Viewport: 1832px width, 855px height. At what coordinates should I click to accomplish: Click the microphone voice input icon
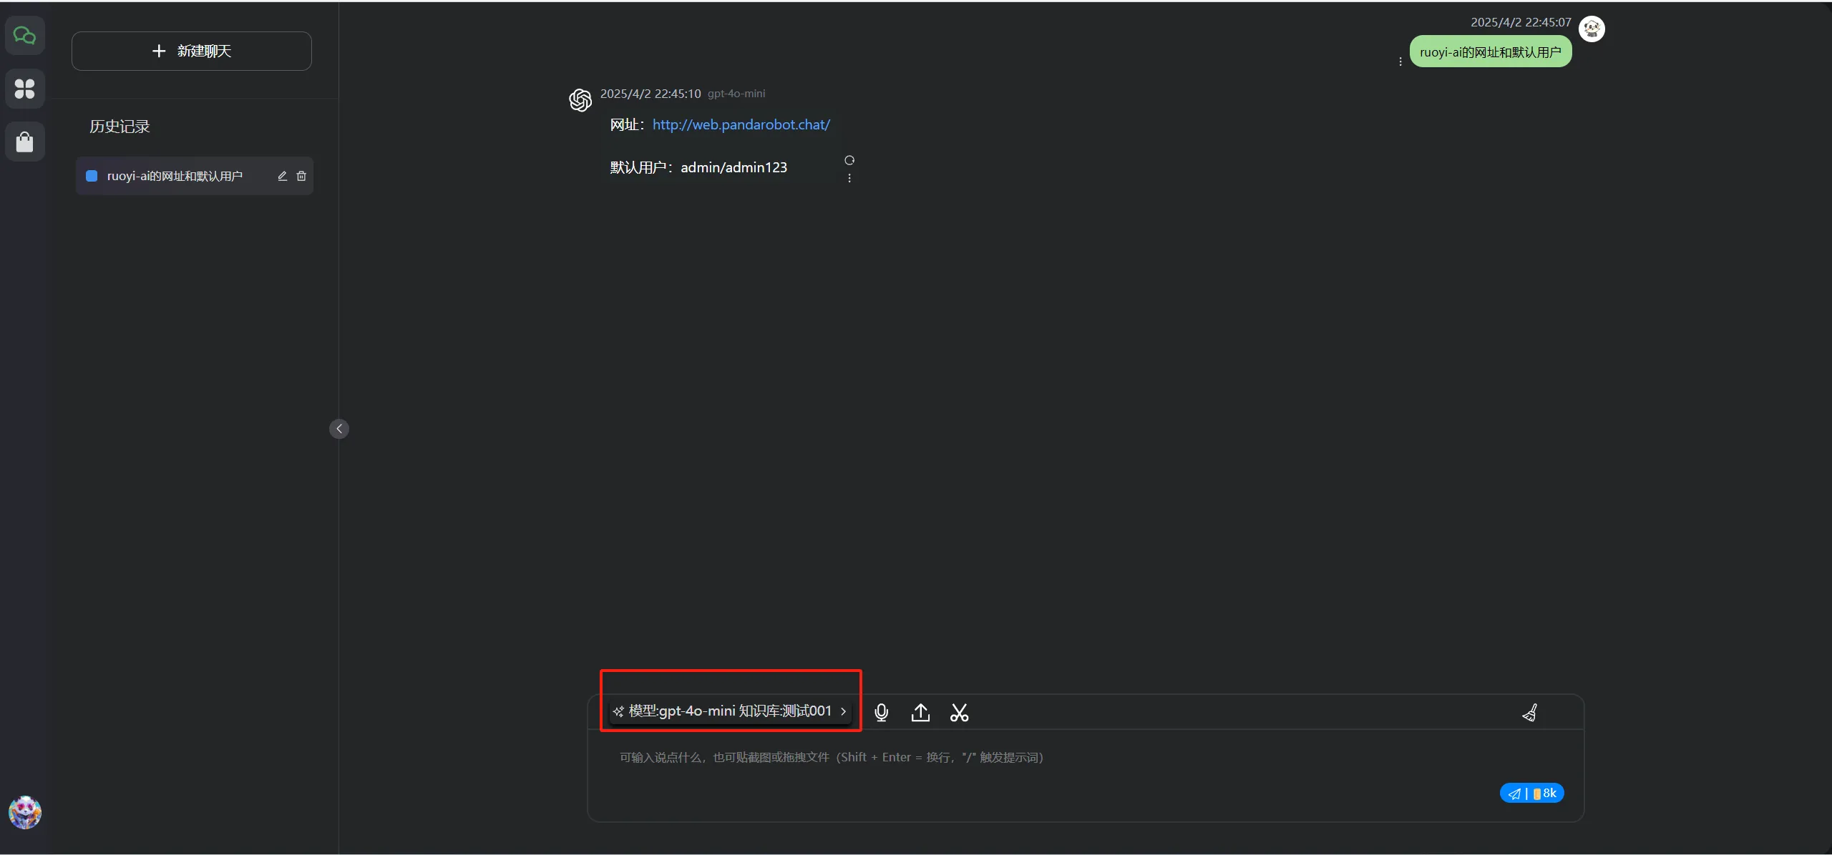881,713
